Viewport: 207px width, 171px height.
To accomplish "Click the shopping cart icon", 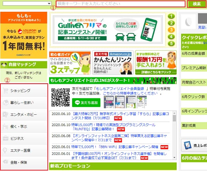I will pyautogui.click(x=6, y=91).
